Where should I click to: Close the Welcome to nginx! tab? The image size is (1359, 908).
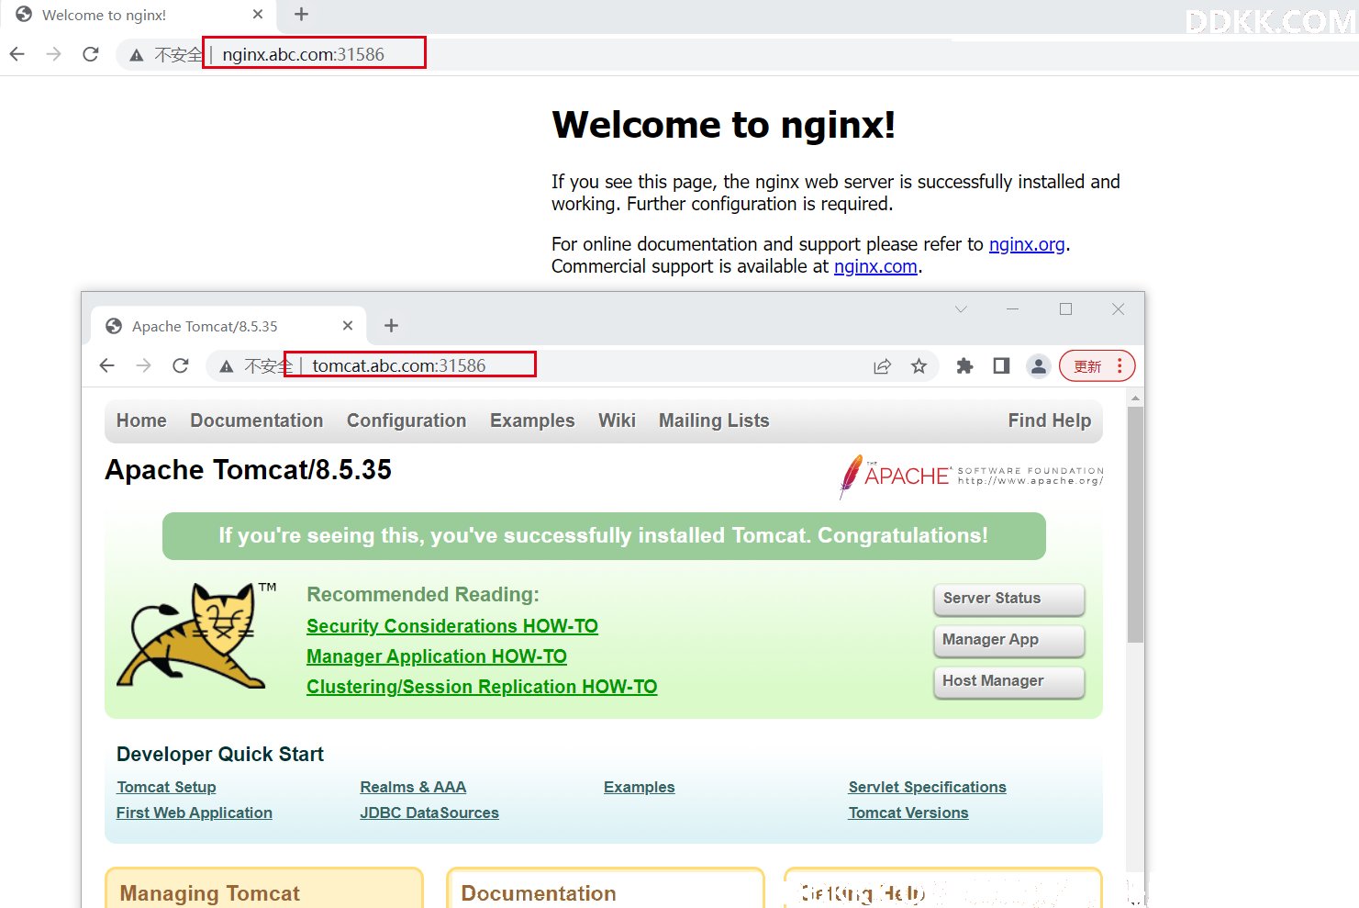(x=258, y=15)
